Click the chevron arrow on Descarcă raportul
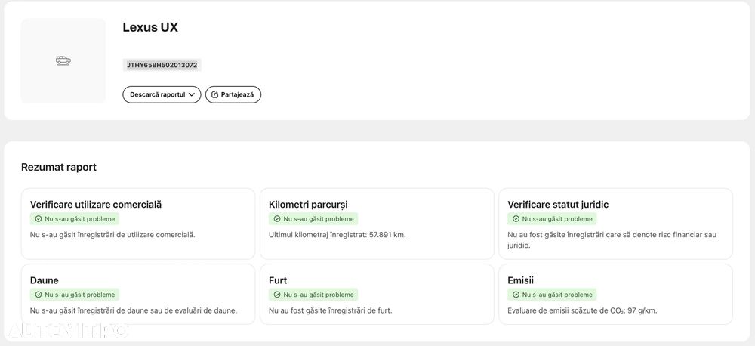 192,95
